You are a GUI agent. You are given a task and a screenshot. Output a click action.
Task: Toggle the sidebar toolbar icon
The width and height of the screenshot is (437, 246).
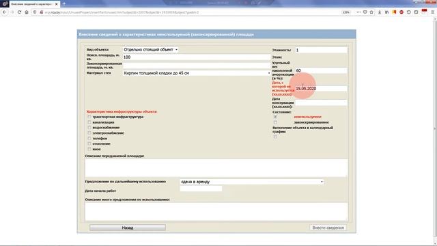click(x=416, y=12)
